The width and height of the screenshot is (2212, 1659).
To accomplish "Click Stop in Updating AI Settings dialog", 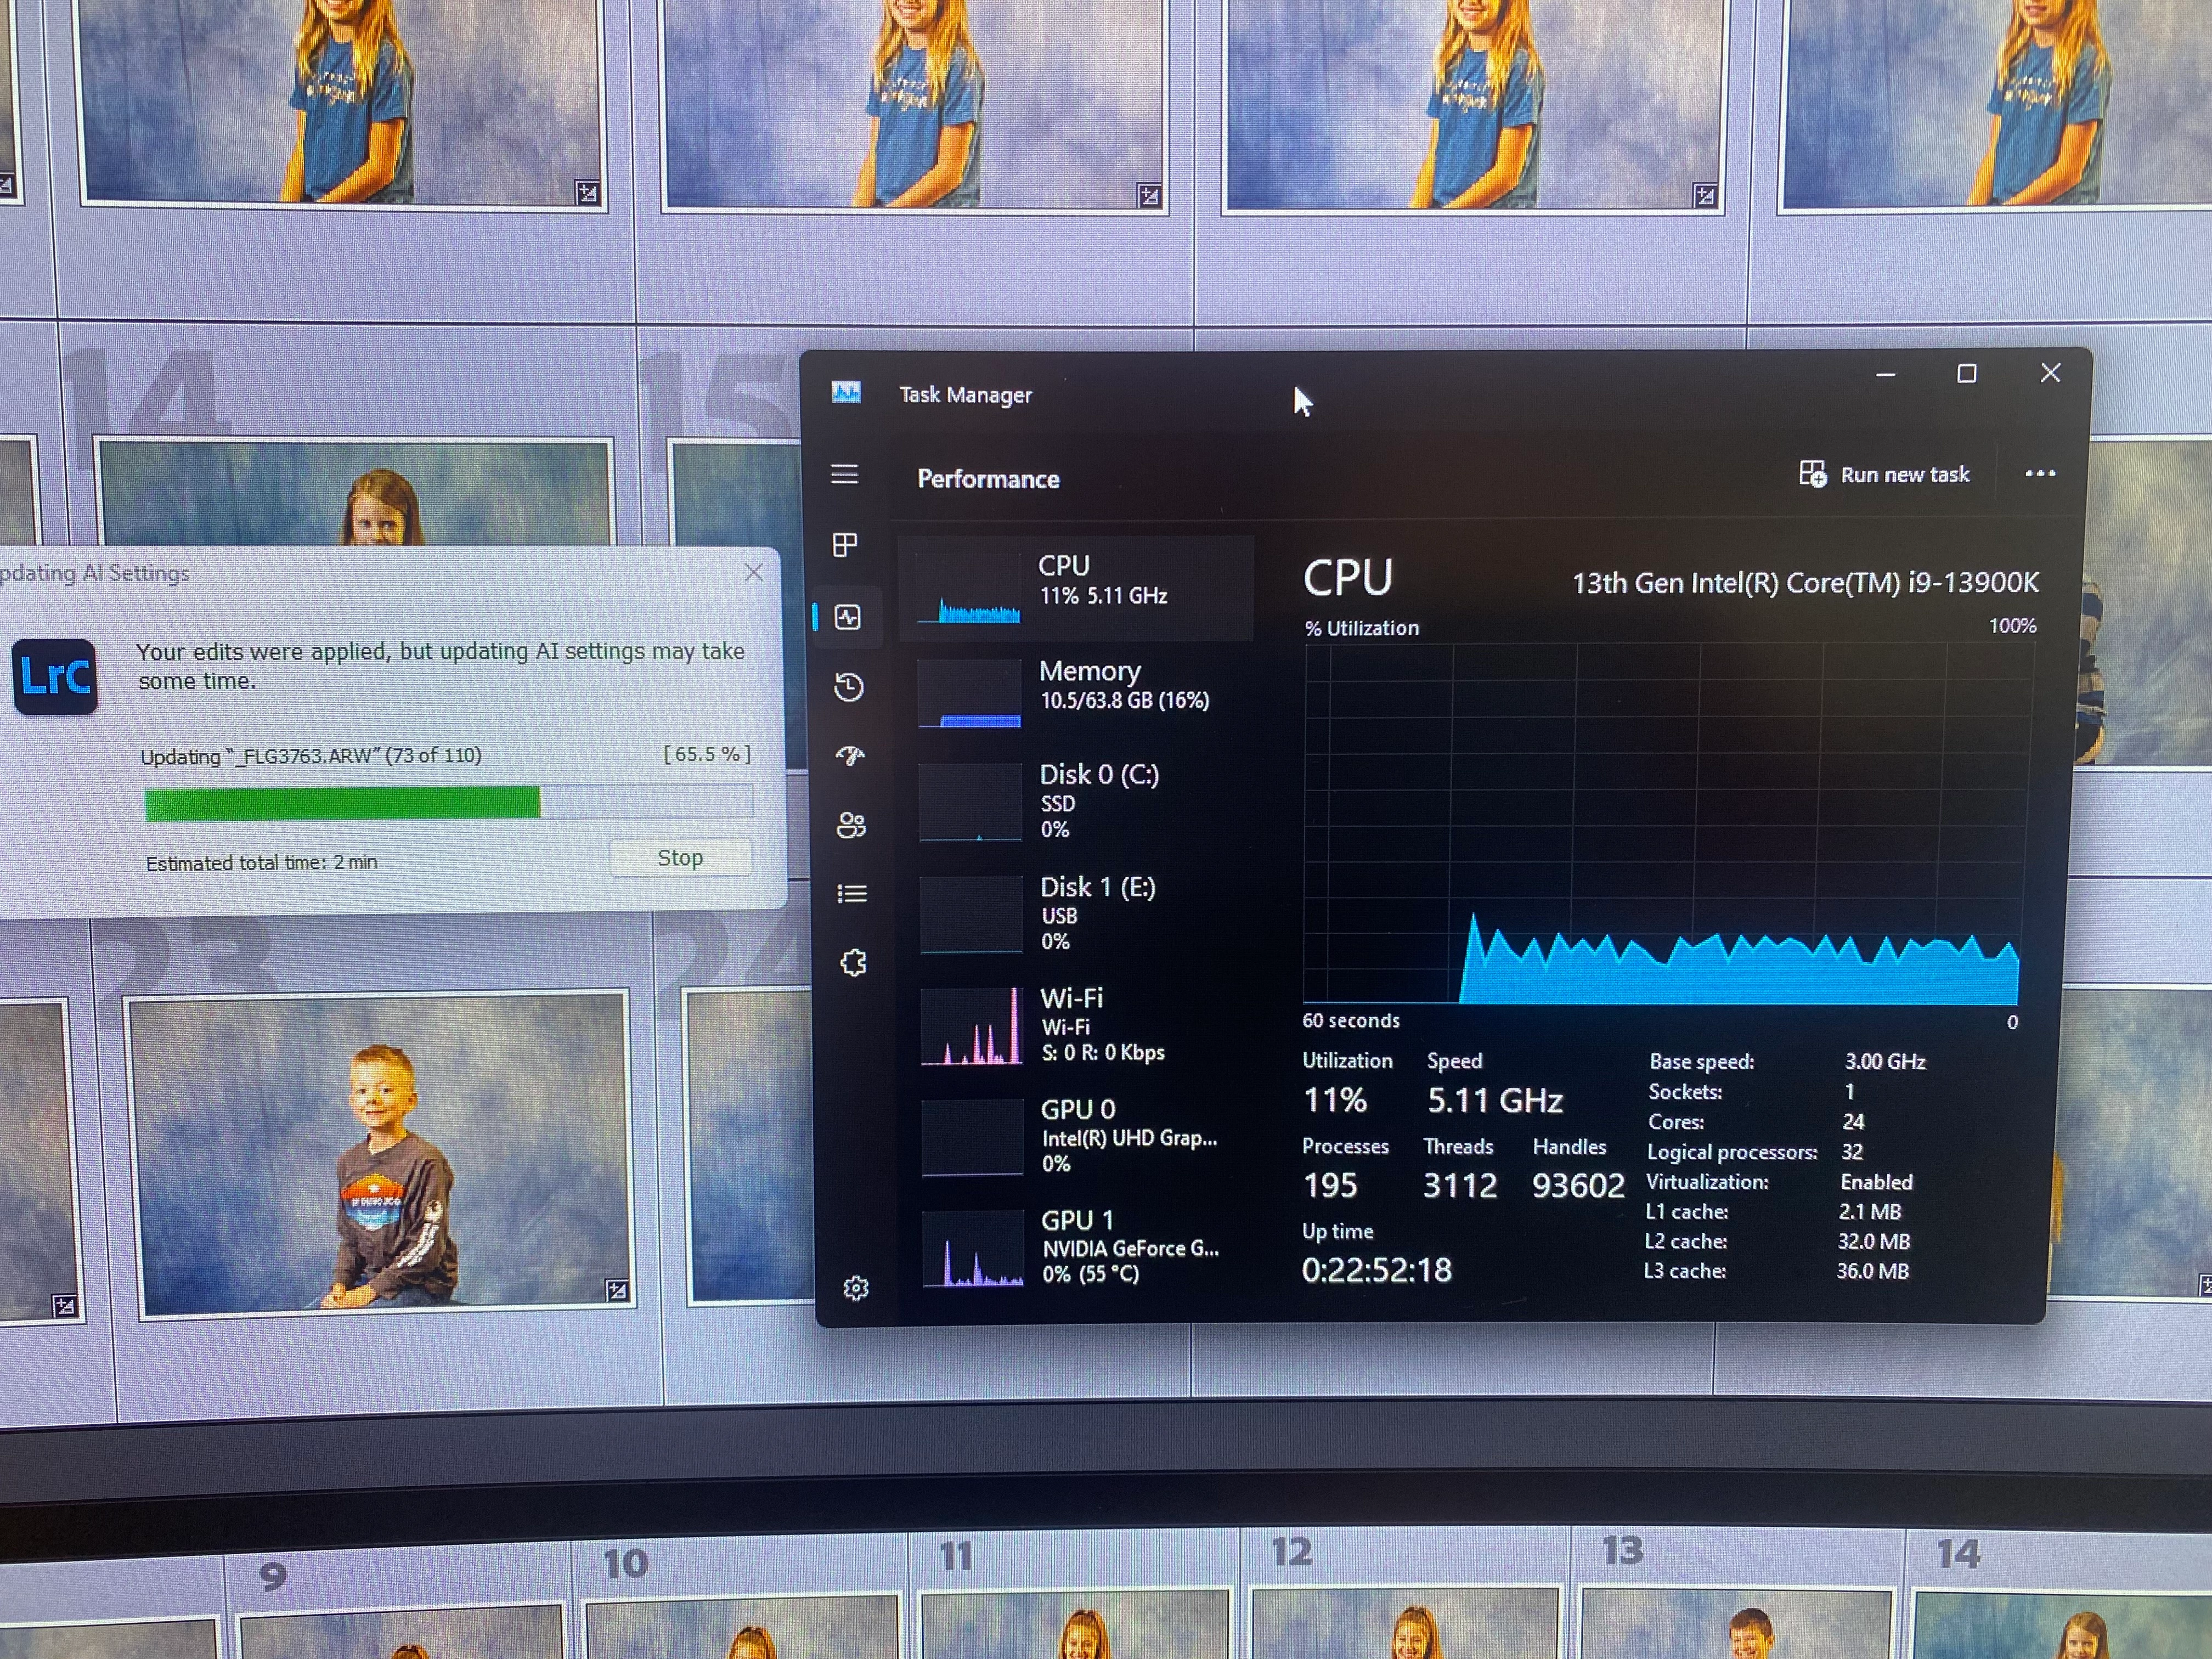I will (680, 858).
